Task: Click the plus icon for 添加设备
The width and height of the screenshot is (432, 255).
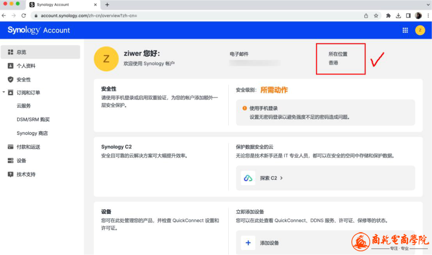Action: click(x=248, y=243)
